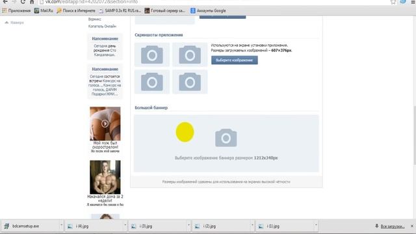Open the birthday Напоминание reminder heading
Screen dimensions: 416x234
[x=105, y=39]
